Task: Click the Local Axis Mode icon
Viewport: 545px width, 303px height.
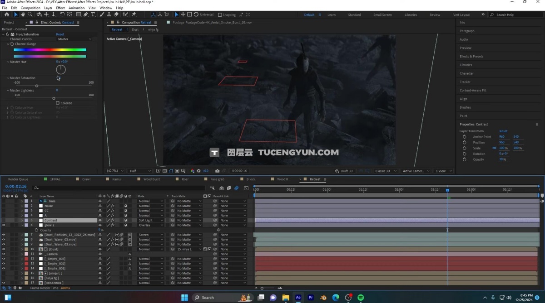Action: click(x=153, y=14)
